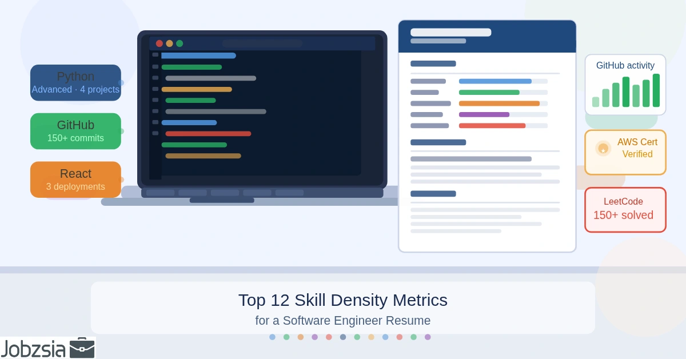Click the orange skill bar in resume
This screenshot has height=359, width=686.
tap(499, 103)
